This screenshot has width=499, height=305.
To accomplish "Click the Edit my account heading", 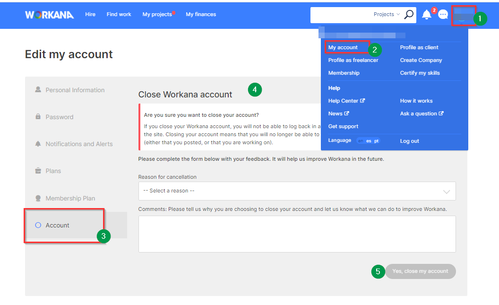I will pyautogui.click(x=69, y=54).
